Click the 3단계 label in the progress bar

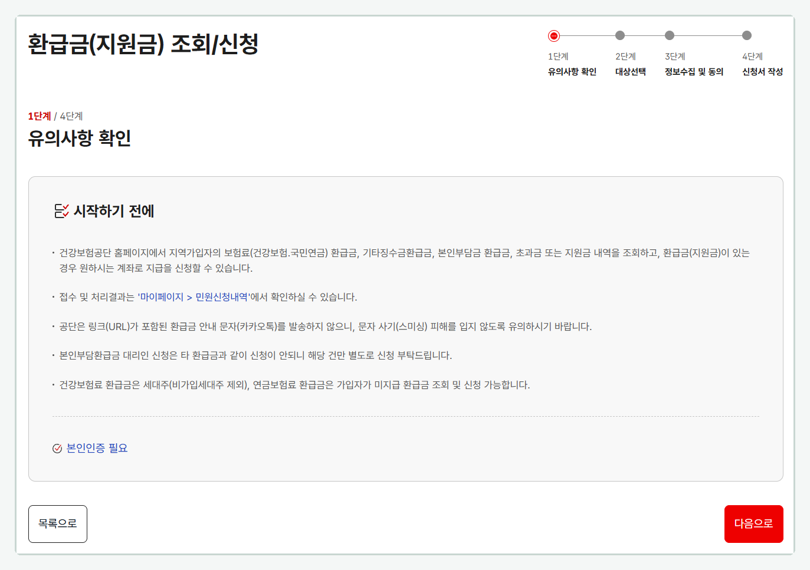point(675,57)
